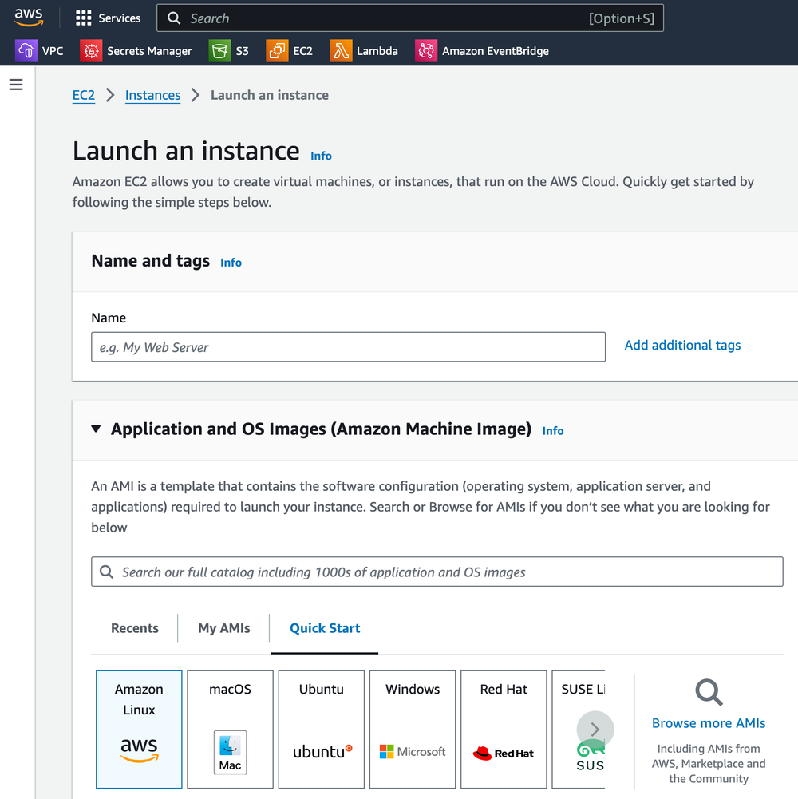Open VPC from the favorites bar
The height and width of the screenshot is (799, 798).
(40, 50)
